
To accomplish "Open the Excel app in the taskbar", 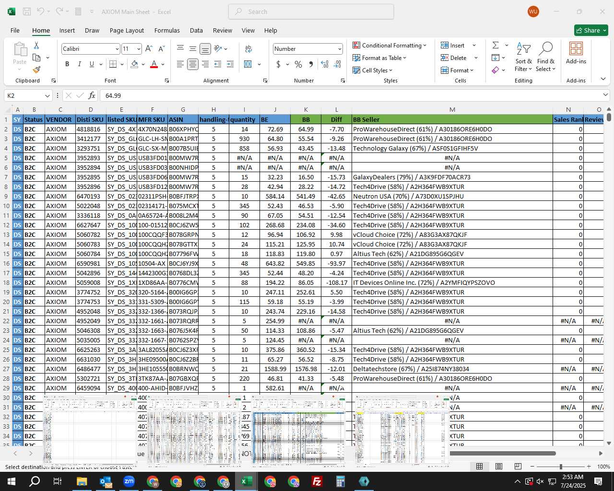I will point(247,481).
